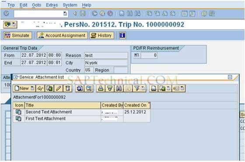Close the Service: Attachment list dialog
Image resolution: width=245 pixels, height=162 pixels.
pyautogui.click(x=230, y=77)
